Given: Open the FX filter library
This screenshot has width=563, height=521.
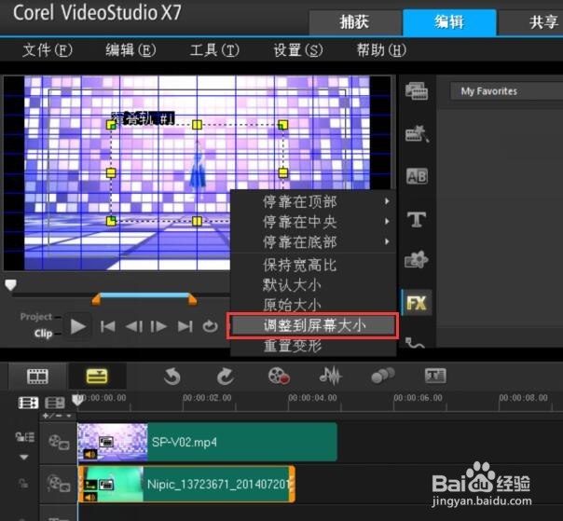Looking at the screenshot, I should pyautogui.click(x=417, y=303).
